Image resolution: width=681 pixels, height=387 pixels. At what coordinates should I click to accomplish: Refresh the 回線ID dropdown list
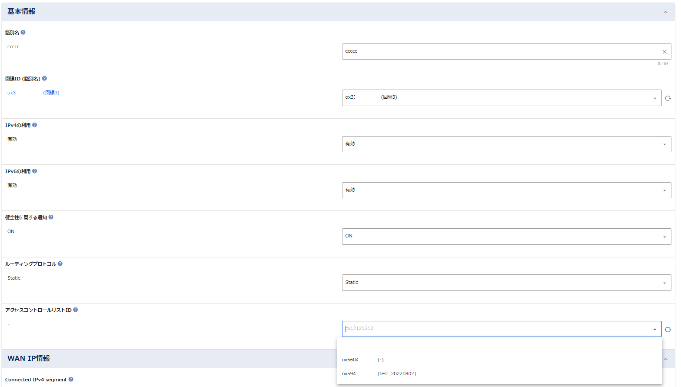668,98
